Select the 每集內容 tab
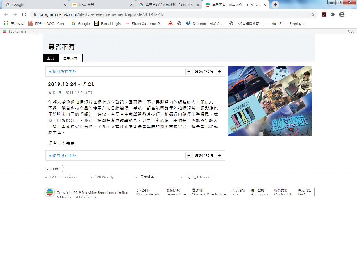 point(70,58)
